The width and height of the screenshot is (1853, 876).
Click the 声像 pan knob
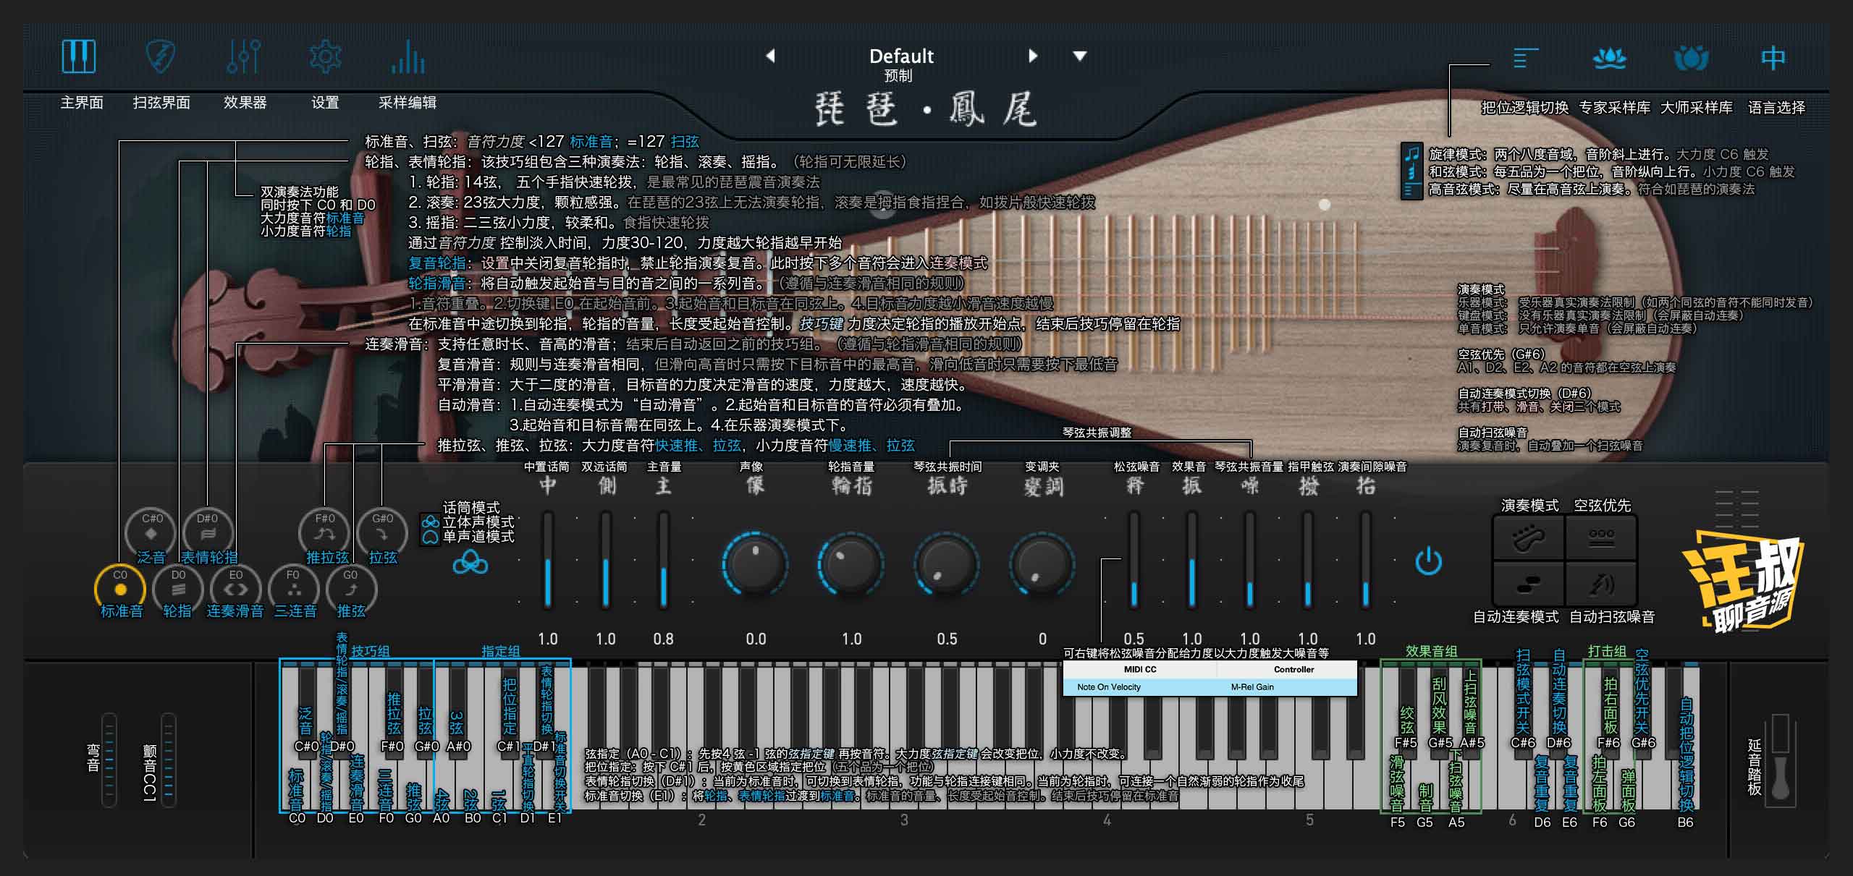755,564
